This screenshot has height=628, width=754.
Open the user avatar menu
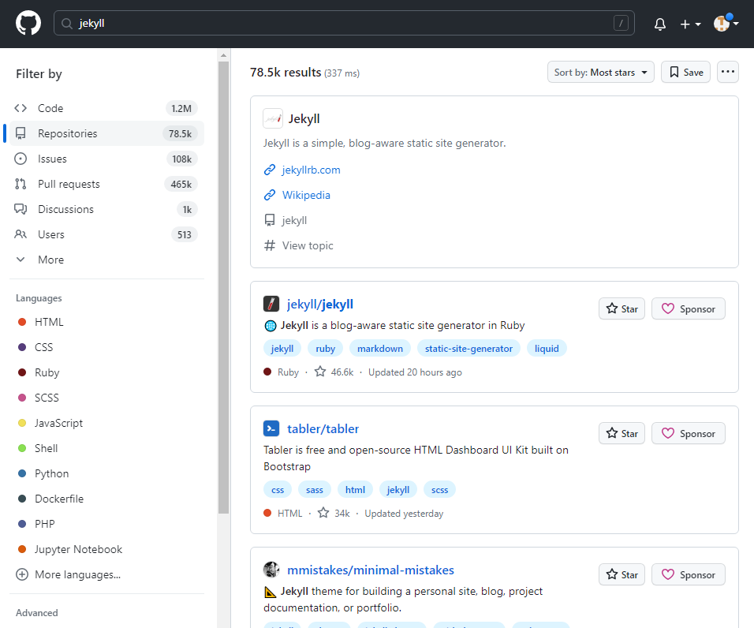pos(726,23)
